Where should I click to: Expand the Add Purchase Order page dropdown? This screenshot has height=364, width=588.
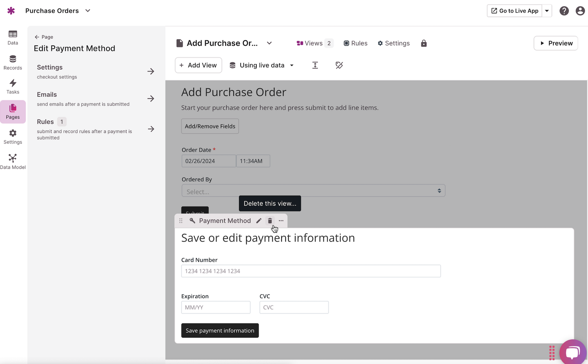[x=269, y=43]
